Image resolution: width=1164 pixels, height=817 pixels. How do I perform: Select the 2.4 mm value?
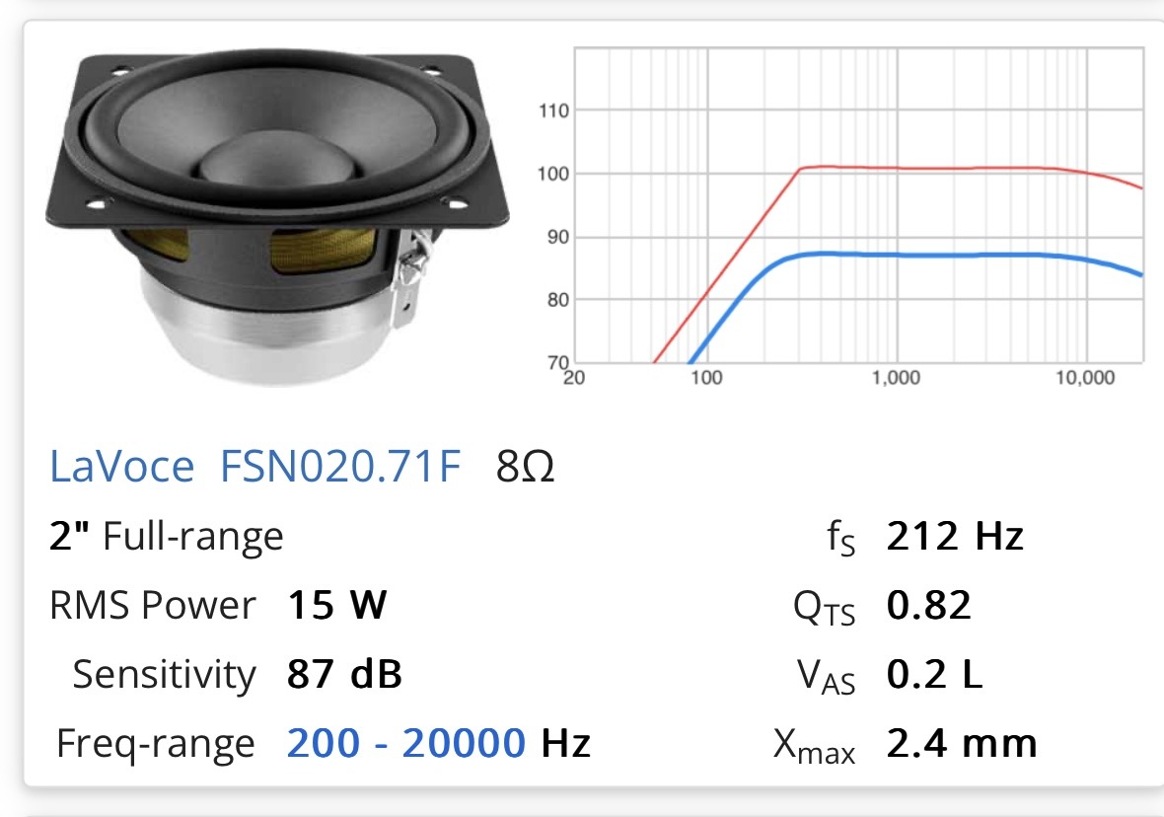962,743
